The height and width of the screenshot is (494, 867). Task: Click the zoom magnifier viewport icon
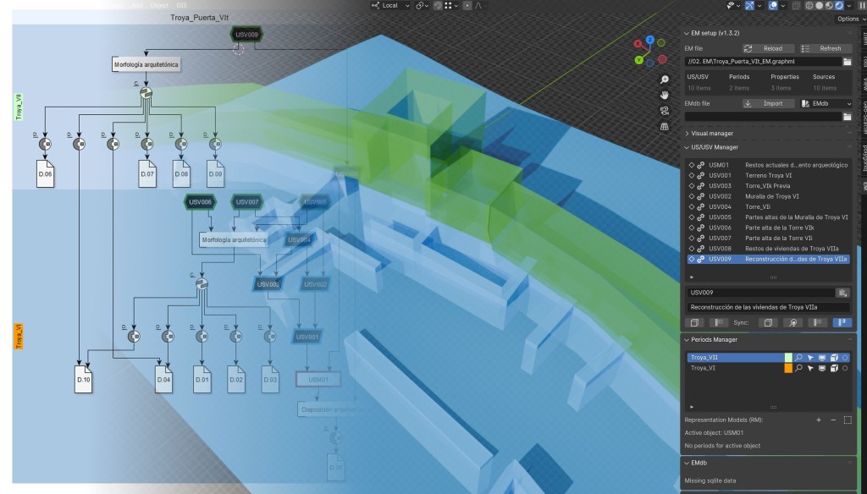tap(665, 80)
